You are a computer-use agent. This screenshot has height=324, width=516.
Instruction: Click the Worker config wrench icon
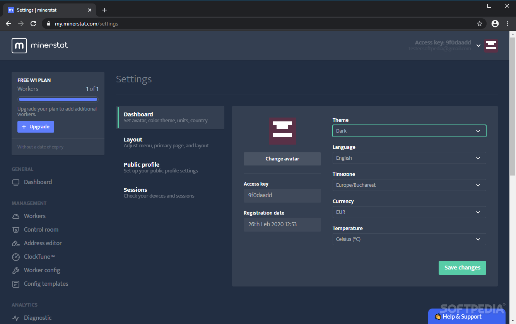click(x=16, y=270)
